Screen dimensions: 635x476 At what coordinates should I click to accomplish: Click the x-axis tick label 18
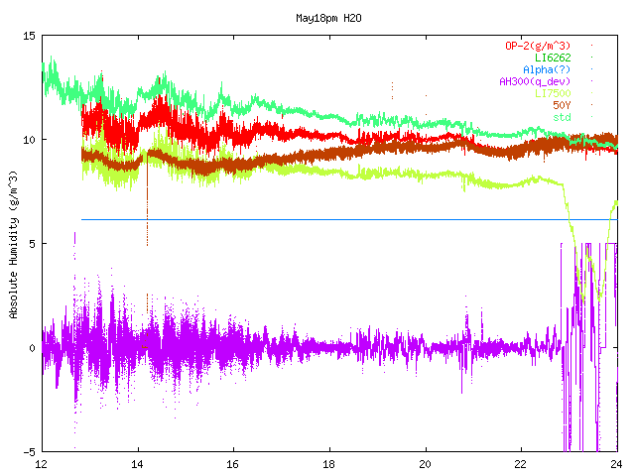pos(328,464)
